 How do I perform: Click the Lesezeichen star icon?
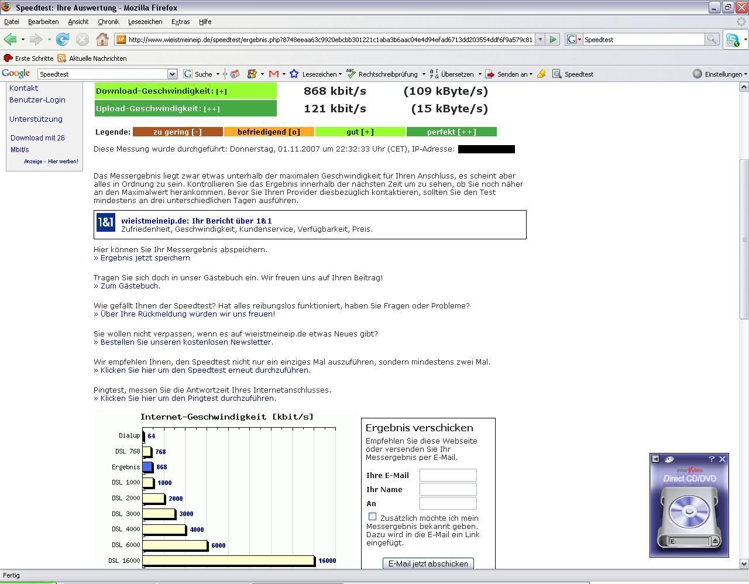coord(294,74)
